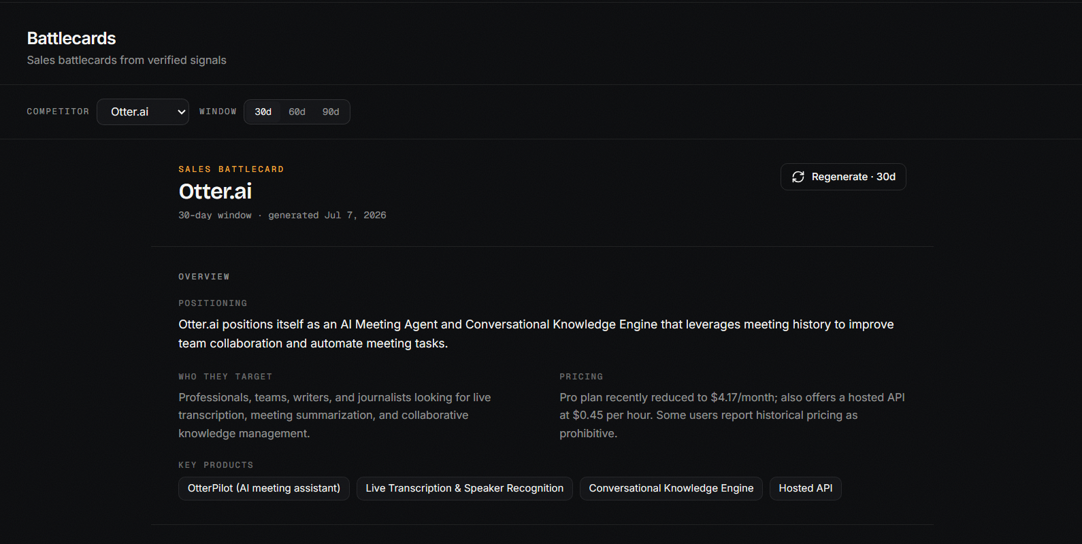Image resolution: width=1082 pixels, height=544 pixels.
Task: Click the Regenerate · 30d button label
Action: tap(853, 177)
